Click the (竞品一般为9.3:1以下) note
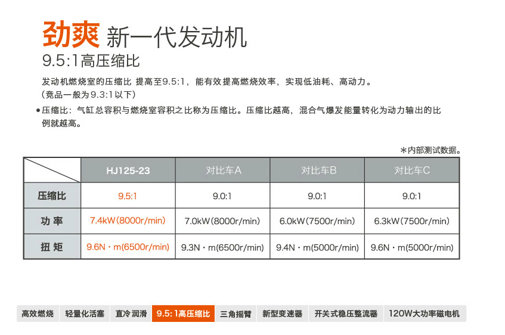Screen dimensions: 505x335 point(89,95)
